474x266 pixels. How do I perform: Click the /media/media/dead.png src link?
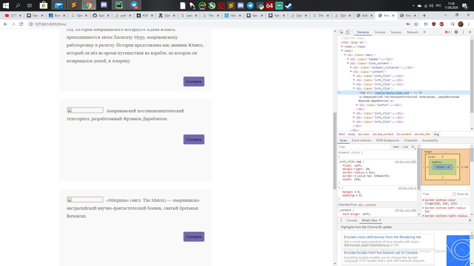pyautogui.click(x=392, y=92)
